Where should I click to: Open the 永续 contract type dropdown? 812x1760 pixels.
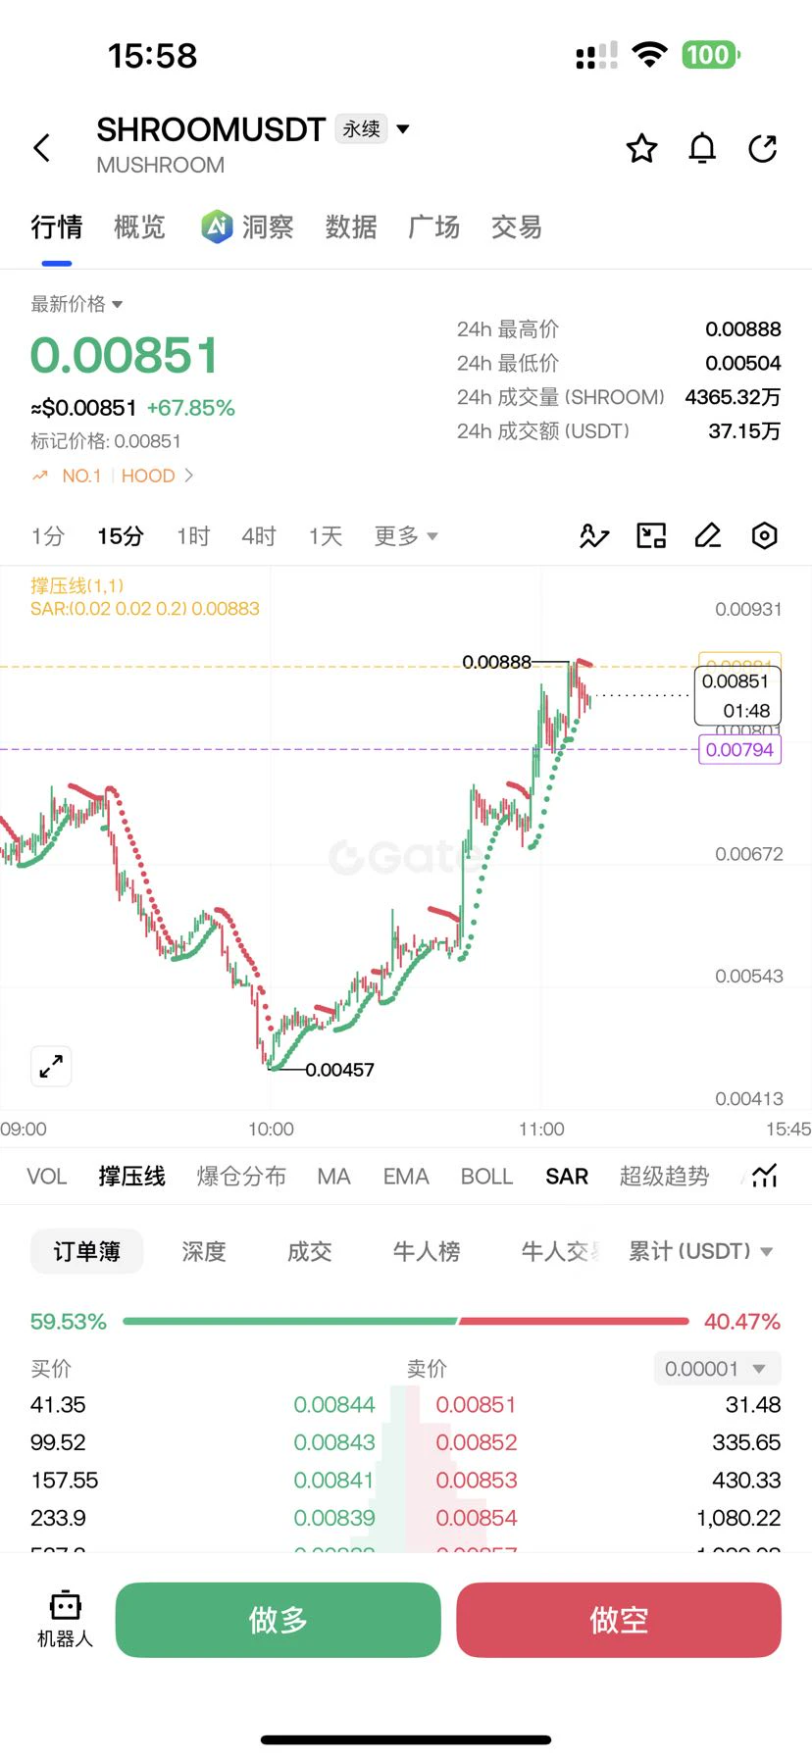pyautogui.click(x=373, y=128)
